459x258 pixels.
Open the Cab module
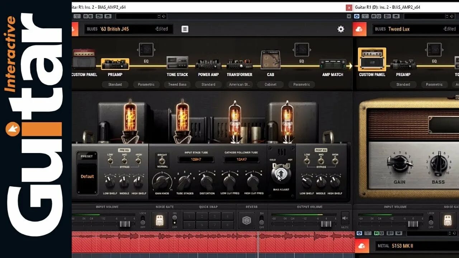270,59
